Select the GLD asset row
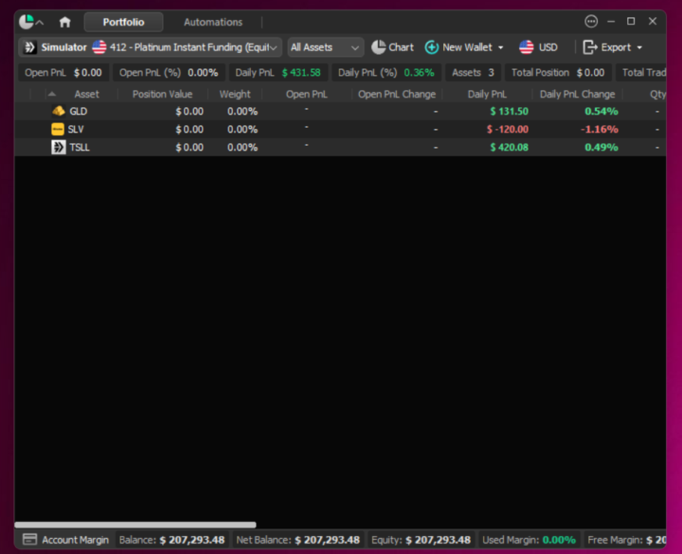The height and width of the screenshot is (554, 682). 340,112
